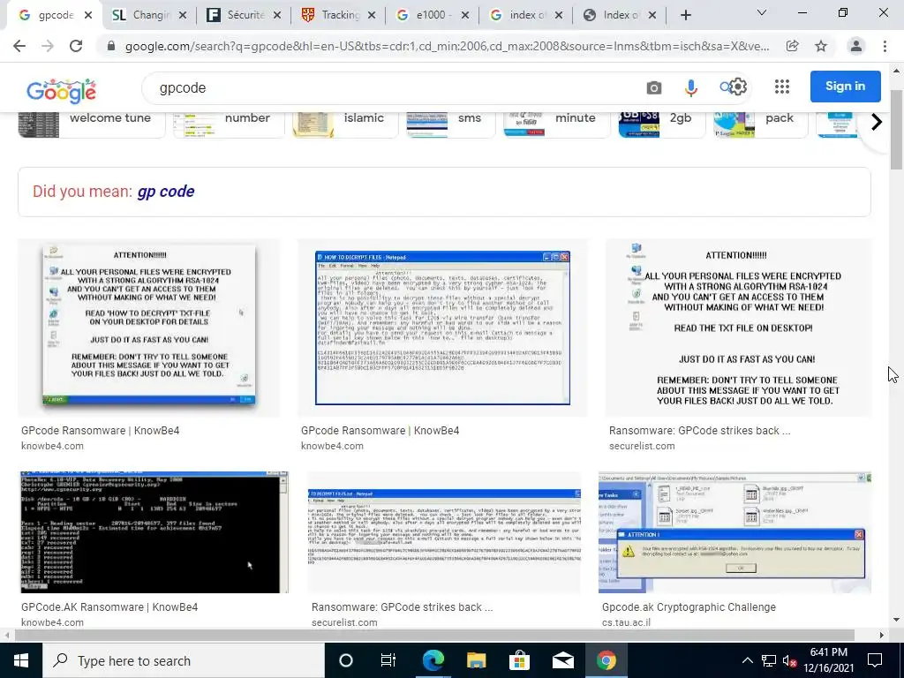Click the vertical page scrollbar thumb
The image size is (904, 678).
[x=896, y=130]
